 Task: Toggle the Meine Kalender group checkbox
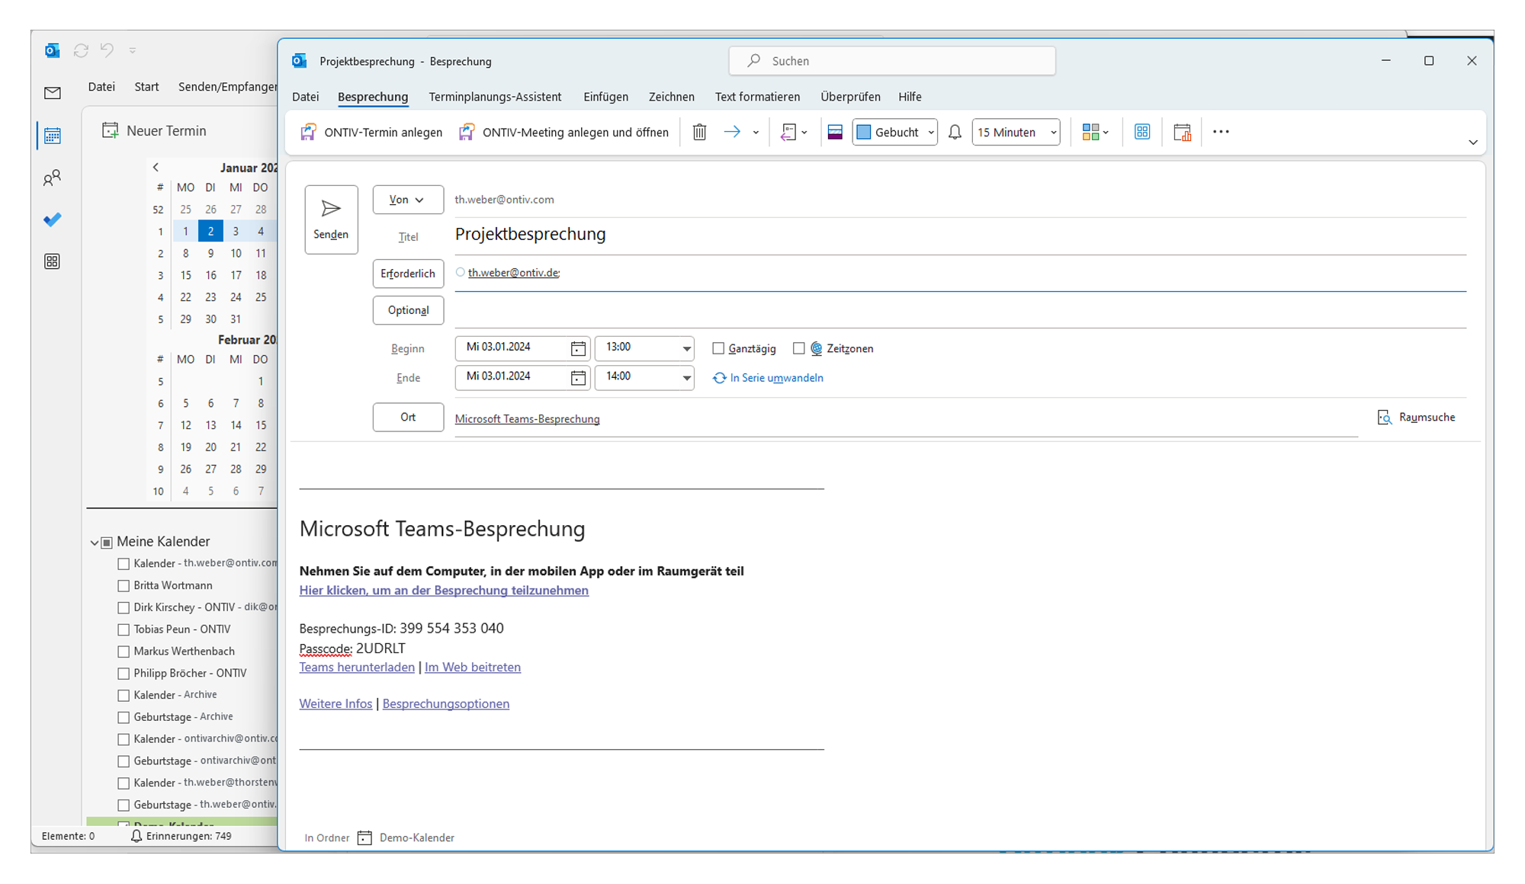point(108,543)
